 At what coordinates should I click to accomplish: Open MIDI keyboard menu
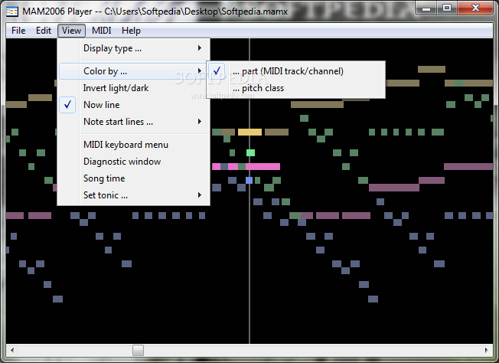click(x=134, y=145)
